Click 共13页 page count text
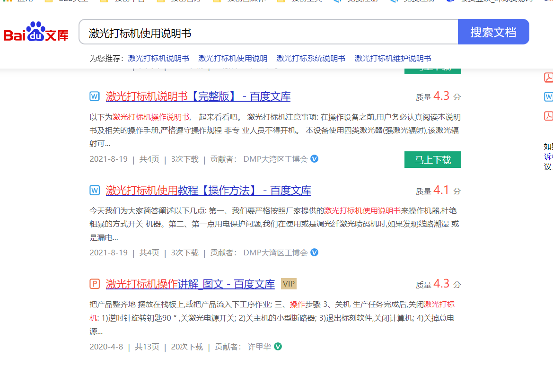 (x=147, y=347)
